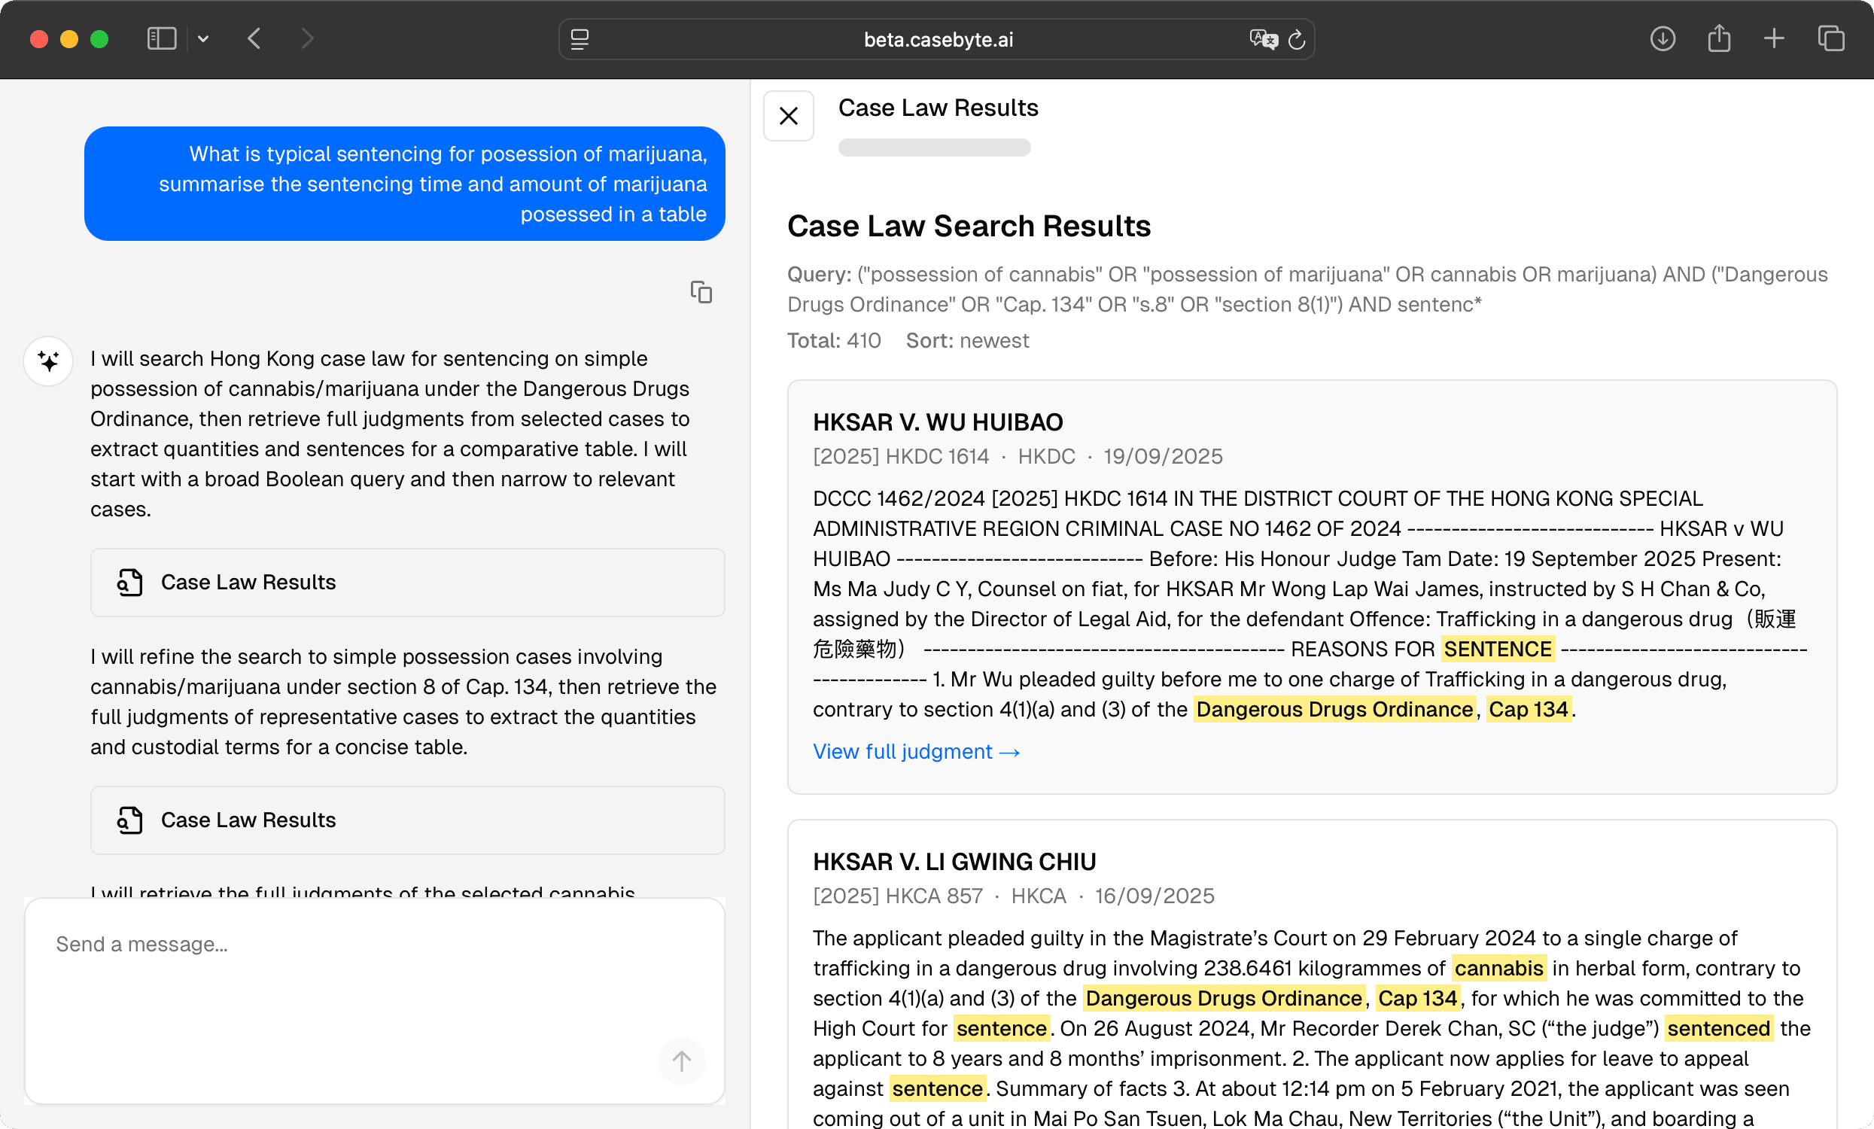Select the HKSAR V. LI GWING CHIU case title
This screenshot has width=1874, height=1129.
[954, 861]
